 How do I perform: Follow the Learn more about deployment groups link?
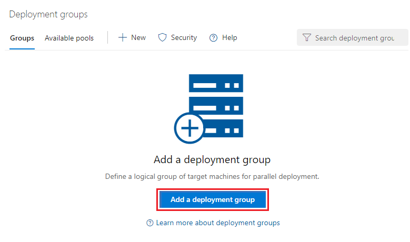coord(218,223)
